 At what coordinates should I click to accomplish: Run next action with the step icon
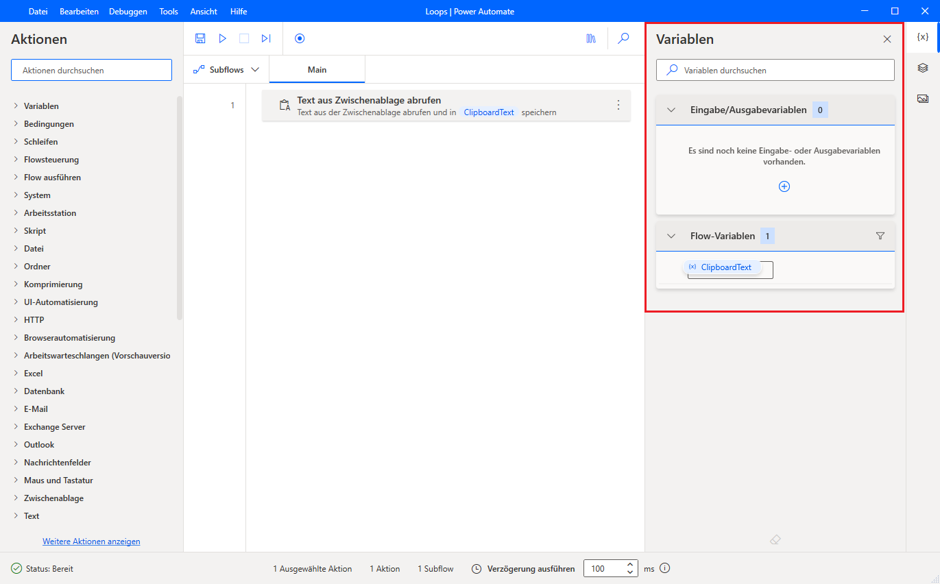click(266, 38)
